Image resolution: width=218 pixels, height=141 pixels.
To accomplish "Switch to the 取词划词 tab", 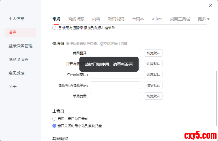I will pos(116,19).
